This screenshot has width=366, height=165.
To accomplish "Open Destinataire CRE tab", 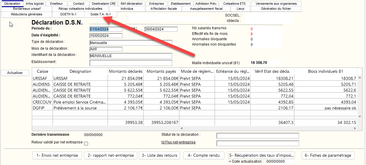I will click(x=104, y=4).
